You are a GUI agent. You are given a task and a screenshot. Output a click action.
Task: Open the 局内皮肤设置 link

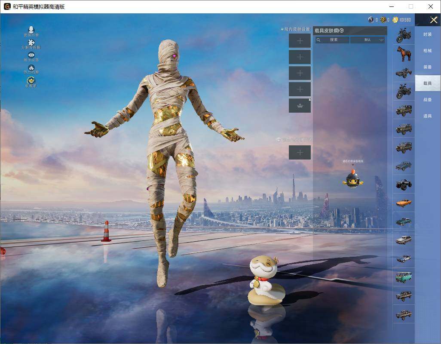coord(295,29)
